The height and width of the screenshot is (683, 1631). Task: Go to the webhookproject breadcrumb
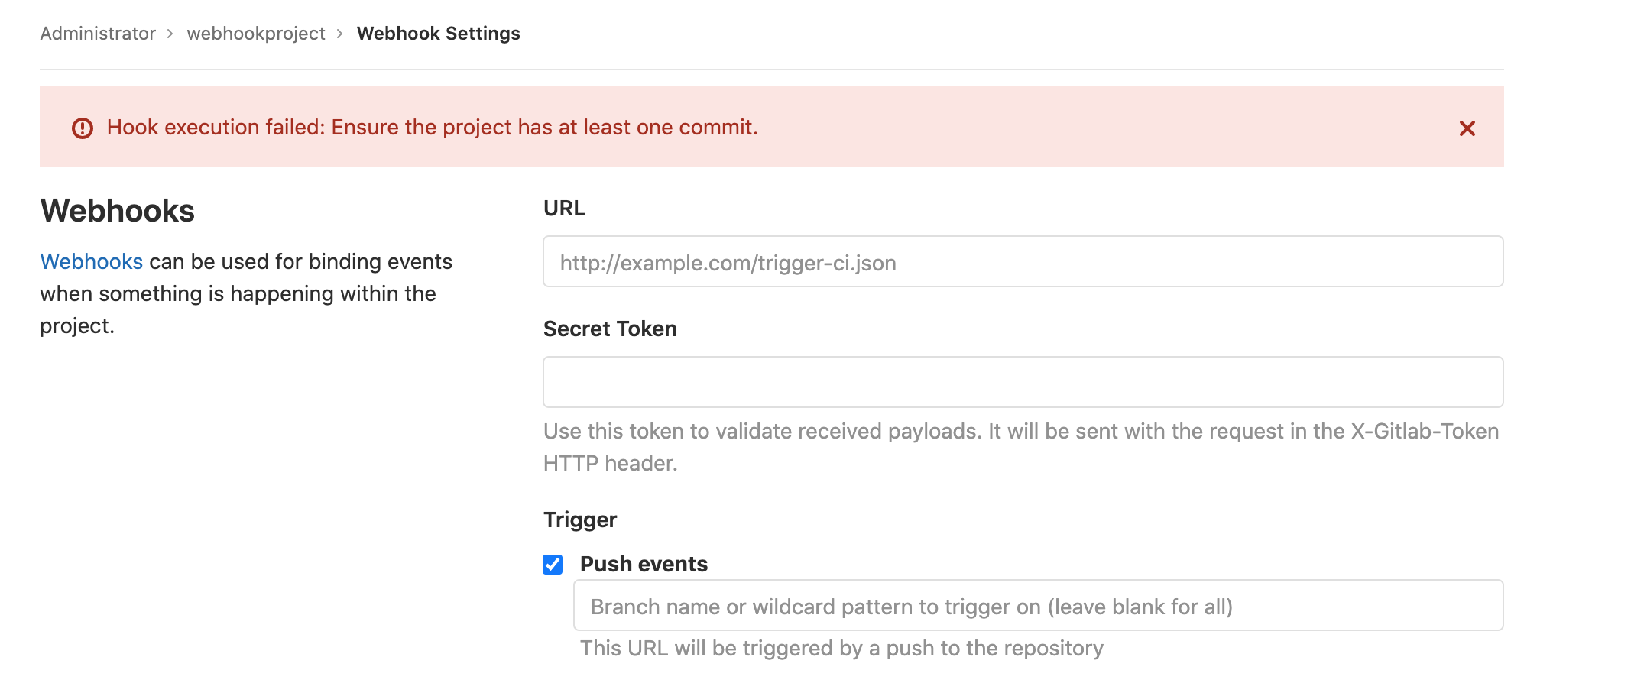(x=256, y=34)
